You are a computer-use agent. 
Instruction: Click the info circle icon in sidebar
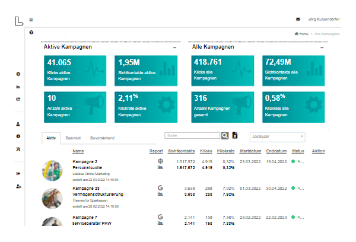(18, 136)
